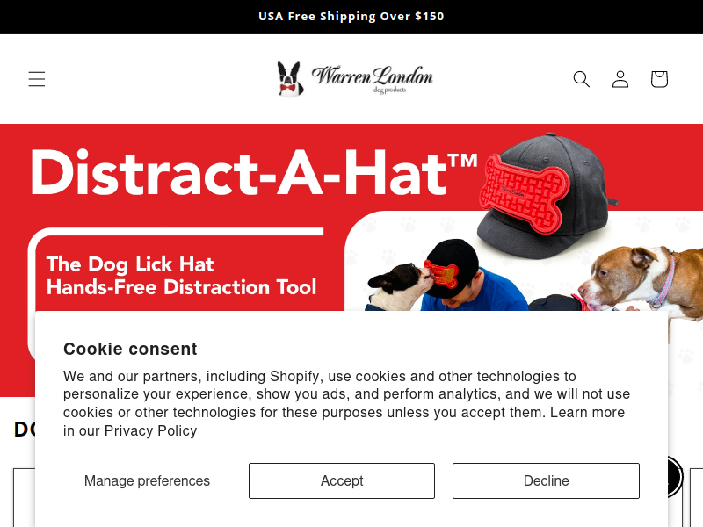
Task: Click the Warren London script wordmark
Action: pos(372,79)
